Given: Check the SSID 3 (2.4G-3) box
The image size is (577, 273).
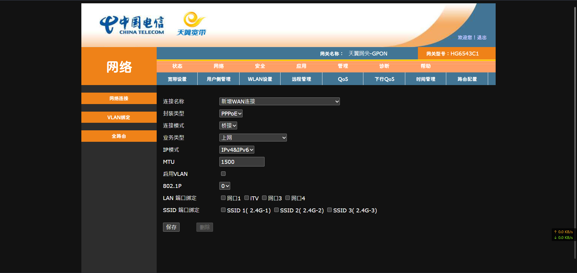Looking at the screenshot, I should point(329,210).
